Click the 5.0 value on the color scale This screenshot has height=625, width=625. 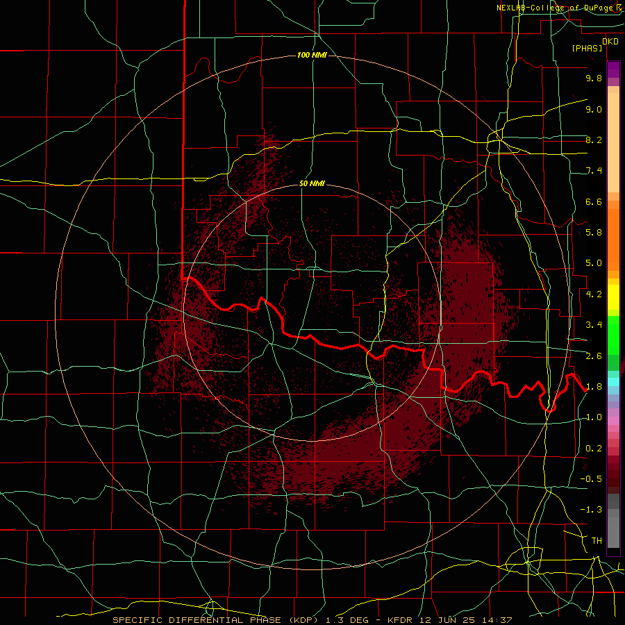click(x=594, y=263)
